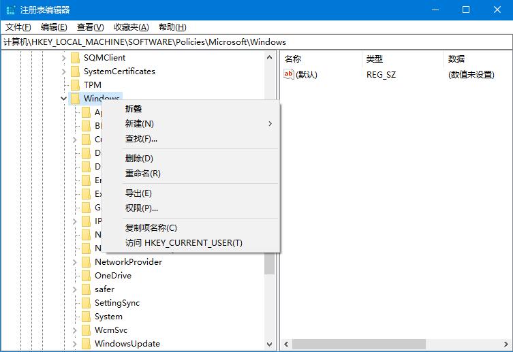Select 权限(P)... in the context menu

pos(142,208)
